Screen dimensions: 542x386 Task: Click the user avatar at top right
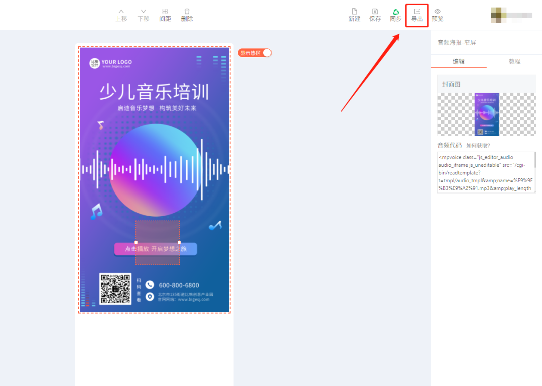tap(498, 15)
